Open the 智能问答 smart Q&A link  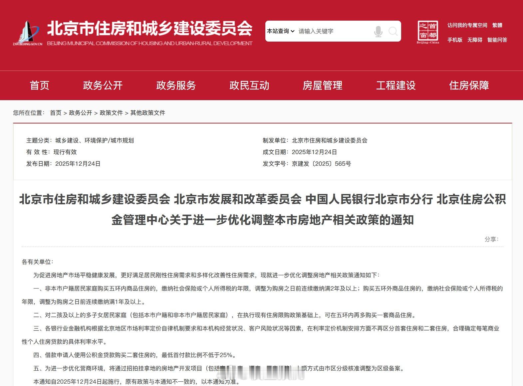click(497, 40)
